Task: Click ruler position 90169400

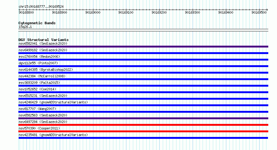Action: [226, 12]
